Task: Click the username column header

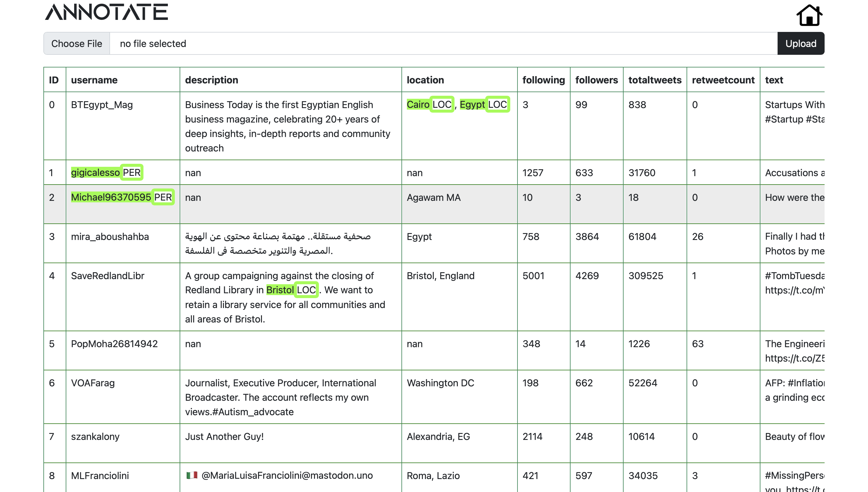Action: pos(94,80)
